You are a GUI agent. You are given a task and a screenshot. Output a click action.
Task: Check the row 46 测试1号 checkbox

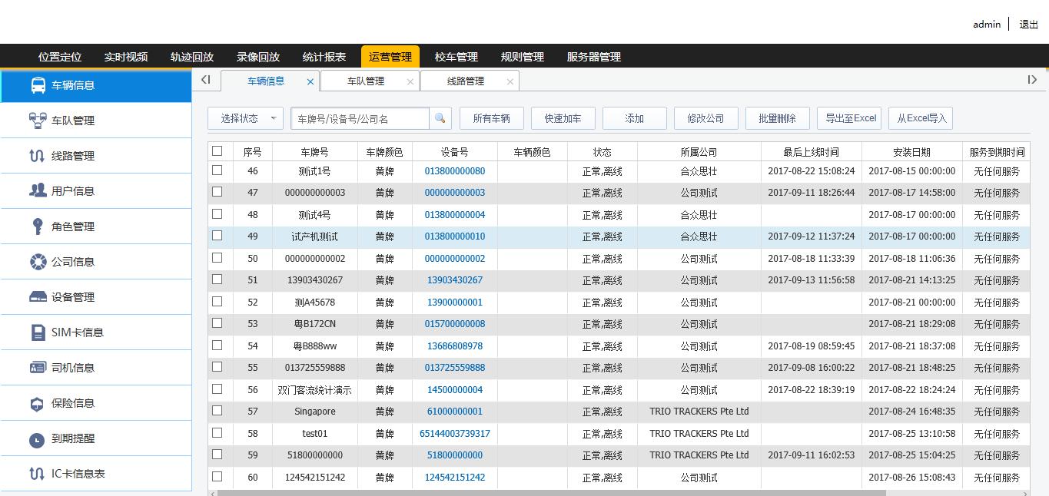217,170
